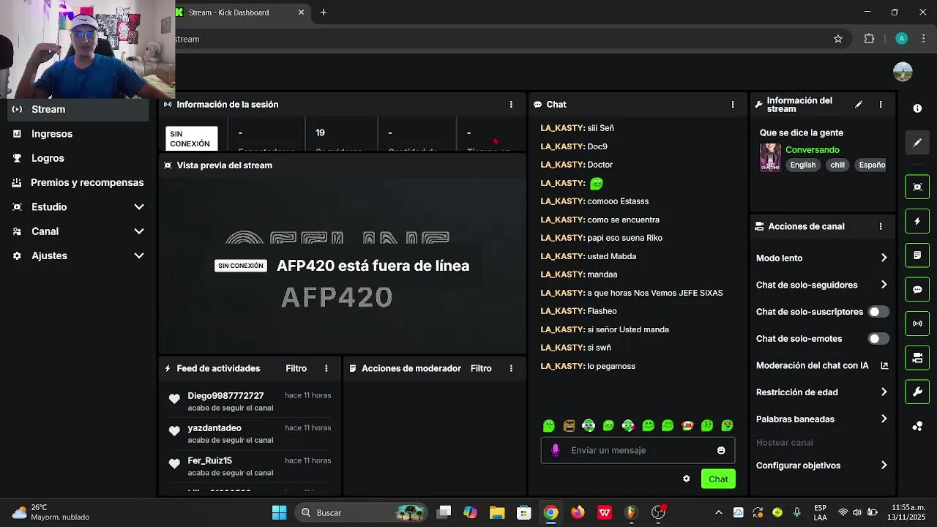937x527 pixels.
Task: Open Modo lento settings
Action: pyautogui.click(x=821, y=258)
